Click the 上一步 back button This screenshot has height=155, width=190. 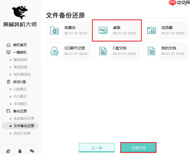coord(97,148)
